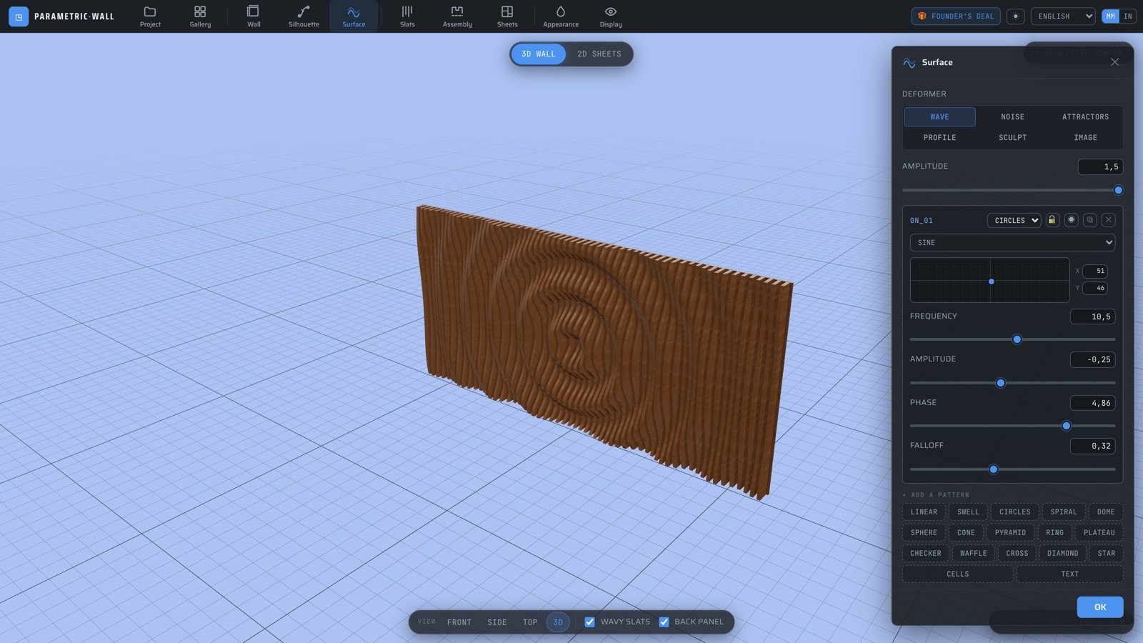
Task: Open the Project folder tool
Action: [150, 16]
